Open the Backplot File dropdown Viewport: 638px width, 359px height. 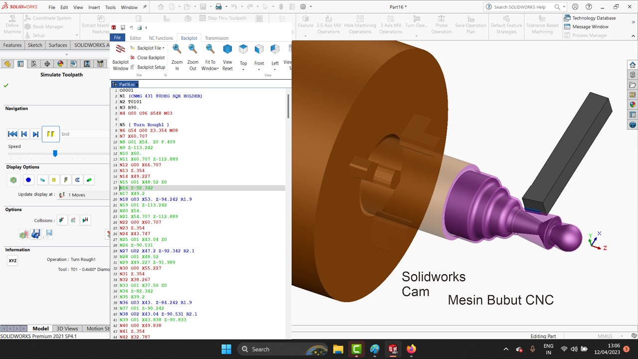pyautogui.click(x=147, y=48)
